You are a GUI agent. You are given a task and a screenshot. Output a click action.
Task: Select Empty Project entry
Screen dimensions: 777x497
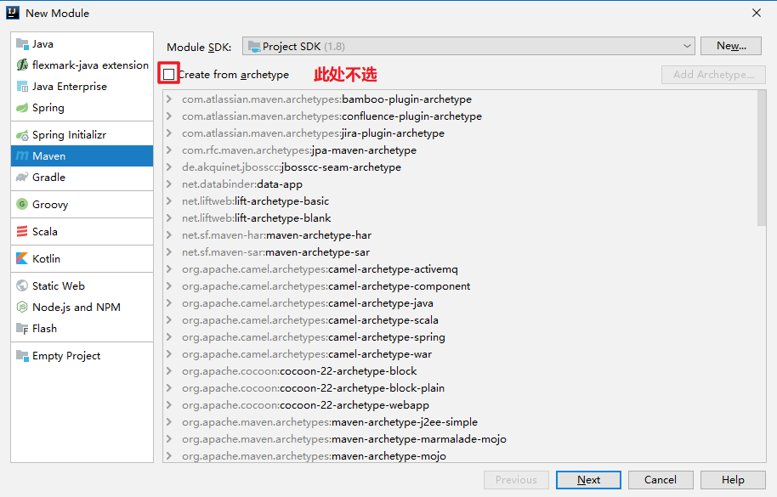coord(82,355)
